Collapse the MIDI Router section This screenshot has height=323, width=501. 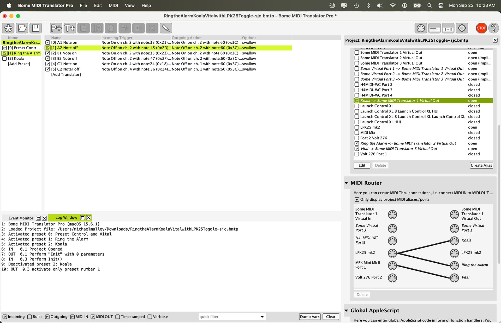(346, 183)
